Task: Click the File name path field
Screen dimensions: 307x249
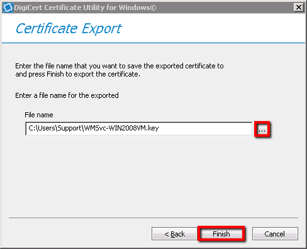Action: coord(138,129)
